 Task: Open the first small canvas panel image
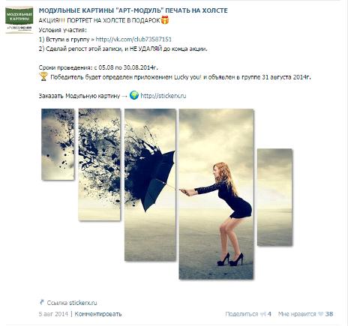pos(58,144)
